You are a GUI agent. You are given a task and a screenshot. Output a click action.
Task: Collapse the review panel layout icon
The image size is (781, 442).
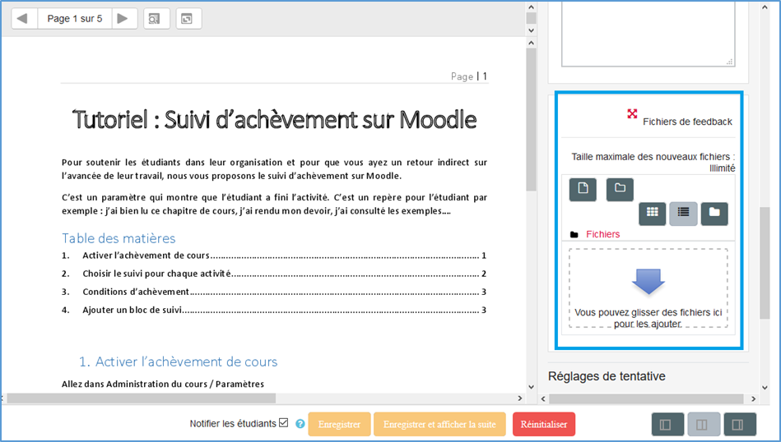pyautogui.click(x=666, y=425)
